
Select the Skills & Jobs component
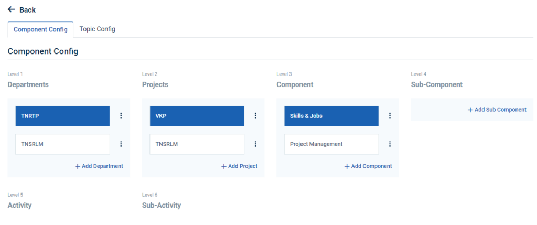tap(331, 116)
